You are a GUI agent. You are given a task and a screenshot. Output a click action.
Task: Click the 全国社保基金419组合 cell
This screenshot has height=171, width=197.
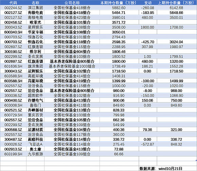[72, 81]
